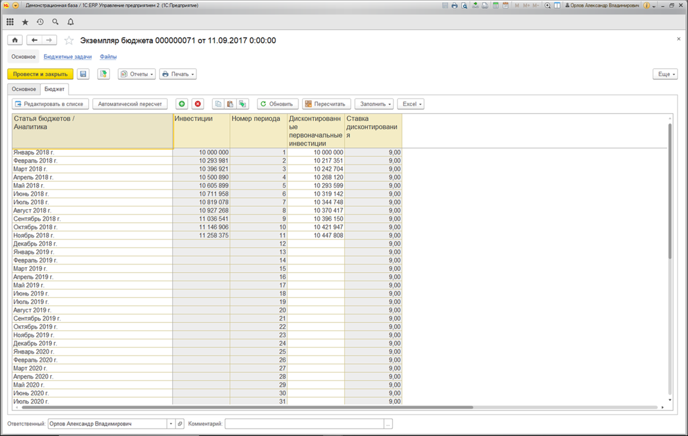Click Провести и закрыть button

pos(41,74)
